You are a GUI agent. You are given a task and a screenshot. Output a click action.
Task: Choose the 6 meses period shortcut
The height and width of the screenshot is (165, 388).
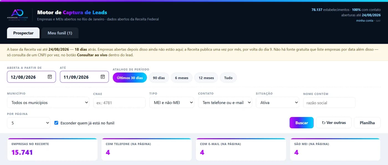(x=182, y=78)
